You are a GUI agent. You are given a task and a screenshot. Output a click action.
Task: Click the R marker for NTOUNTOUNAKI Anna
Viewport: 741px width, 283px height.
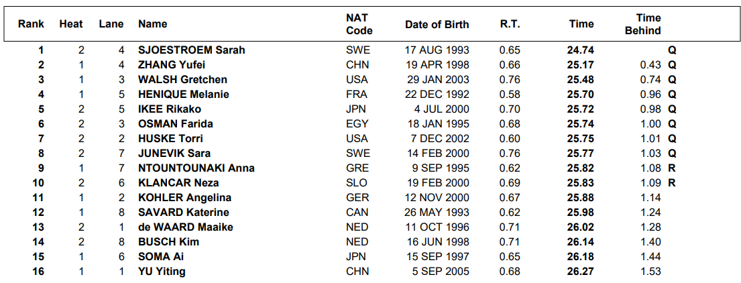(x=671, y=168)
